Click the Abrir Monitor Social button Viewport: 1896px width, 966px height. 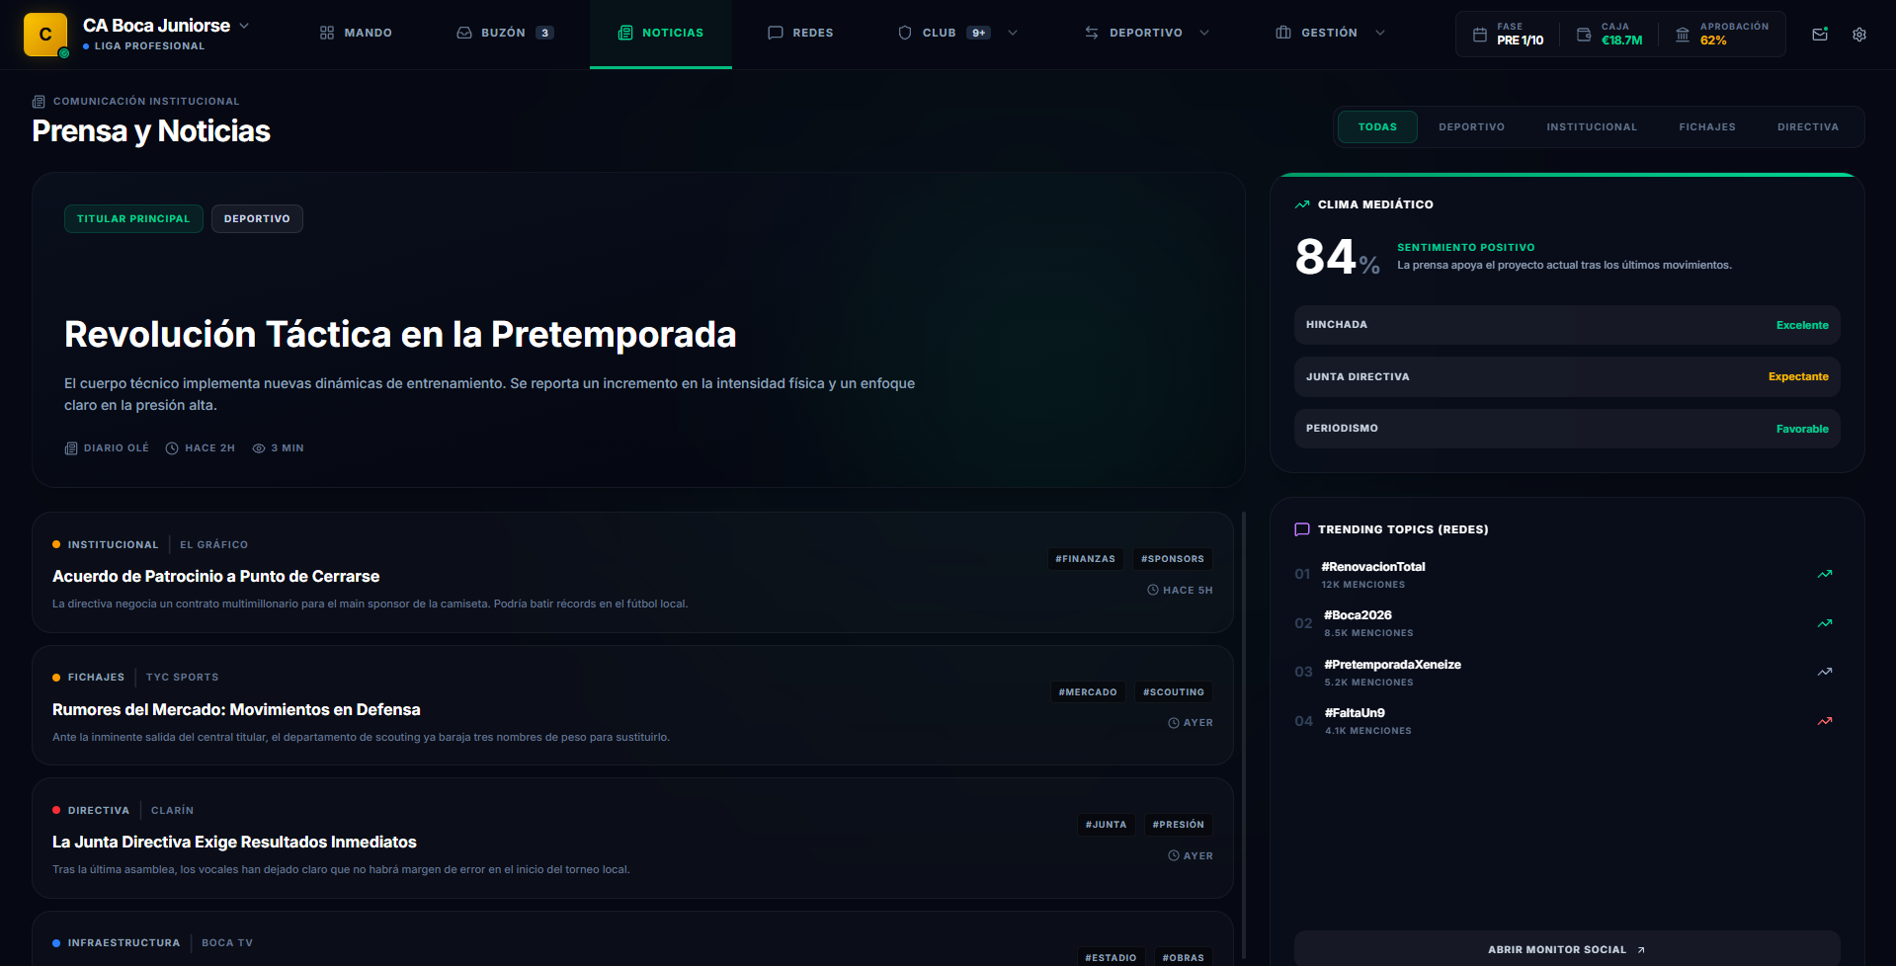pos(1567,949)
